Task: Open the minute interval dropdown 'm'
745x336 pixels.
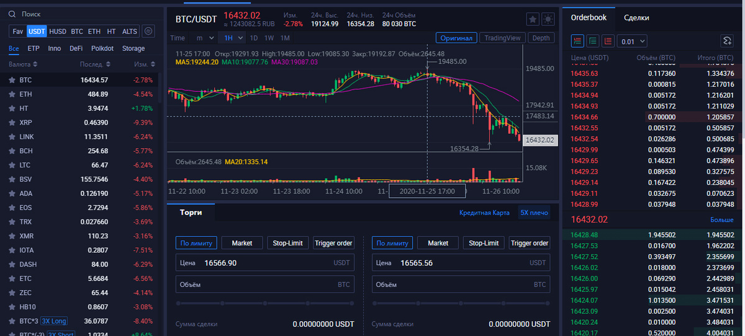Action: [x=205, y=38]
